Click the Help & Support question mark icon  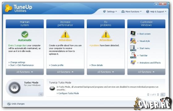pos(148,11)
